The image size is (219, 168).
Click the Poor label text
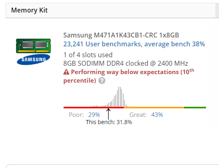click(x=76, y=115)
